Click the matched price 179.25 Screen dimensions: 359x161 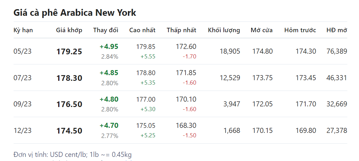pos(69,52)
